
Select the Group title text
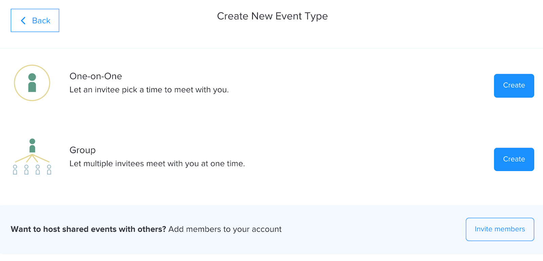click(x=82, y=150)
